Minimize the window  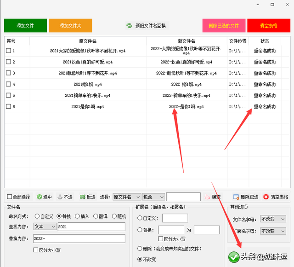258,4
